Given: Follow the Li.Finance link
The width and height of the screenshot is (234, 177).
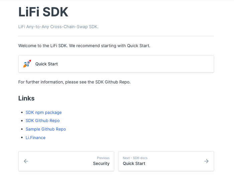Looking at the screenshot, I should pos(35,138).
